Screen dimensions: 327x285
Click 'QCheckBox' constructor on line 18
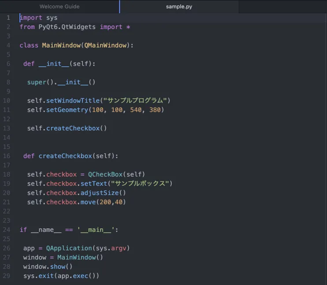point(105,174)
